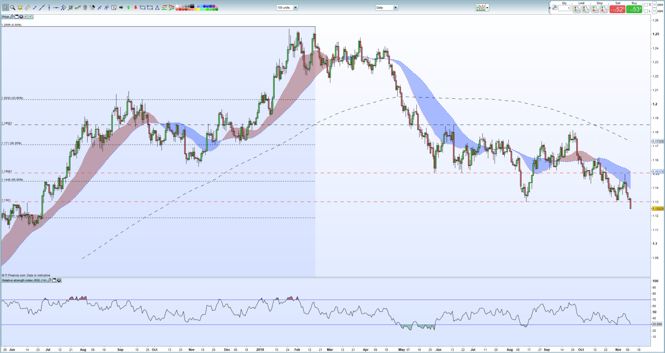The height and width of the screenshot is (353, 665).
Task: Click the 1.12529 current price label
Action: 658,209
